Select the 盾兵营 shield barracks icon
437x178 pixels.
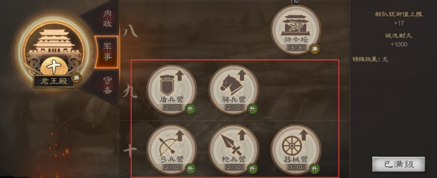(172, 89)
